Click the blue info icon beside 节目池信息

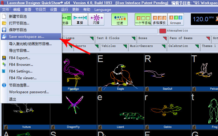pos(4,85)
